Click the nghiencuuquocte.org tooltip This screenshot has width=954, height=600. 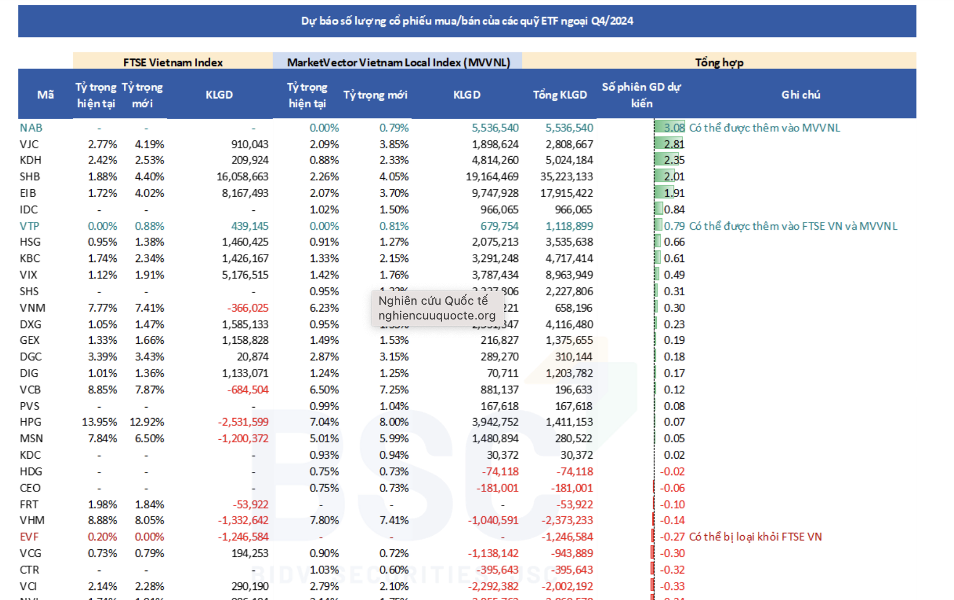tap(437, 308)
